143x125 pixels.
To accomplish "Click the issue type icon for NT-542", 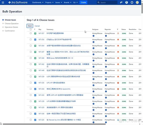I will [35, 64].
